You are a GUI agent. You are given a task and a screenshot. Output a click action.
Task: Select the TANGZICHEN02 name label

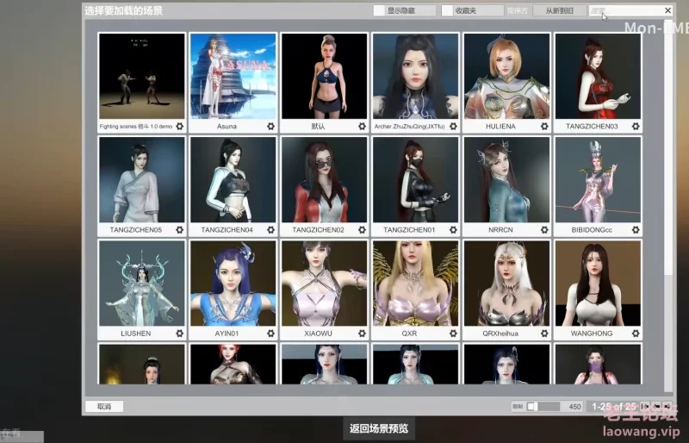click(x=318, y=229)
